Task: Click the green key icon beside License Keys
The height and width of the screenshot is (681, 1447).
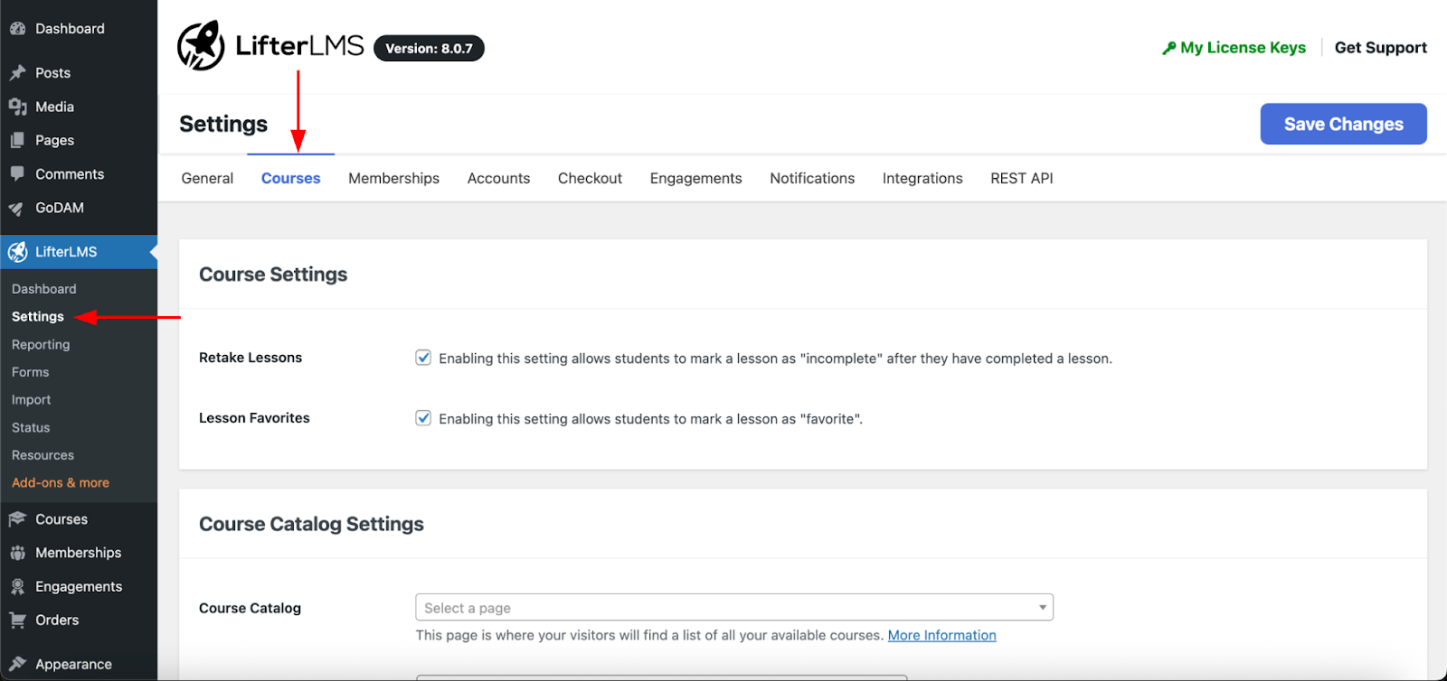Action: [1169, 48]
